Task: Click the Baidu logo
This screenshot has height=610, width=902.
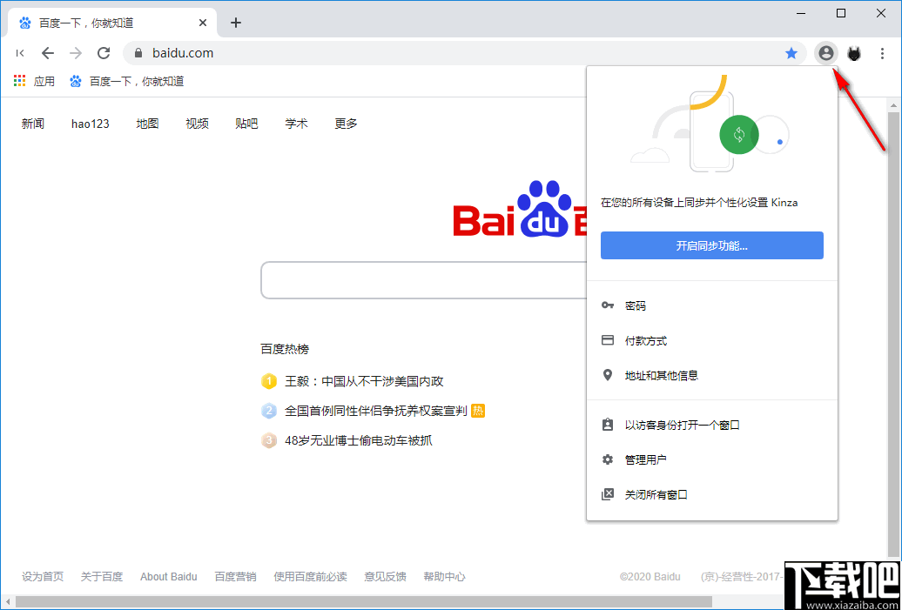Action: 520,210
